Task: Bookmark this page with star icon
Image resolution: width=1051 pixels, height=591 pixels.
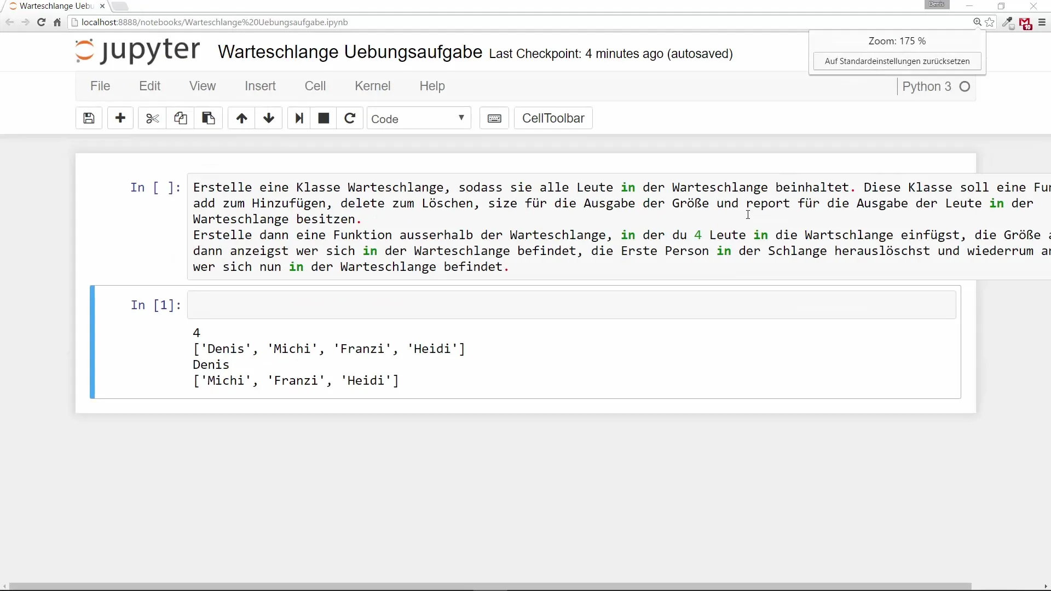Action: coord(990,22)
